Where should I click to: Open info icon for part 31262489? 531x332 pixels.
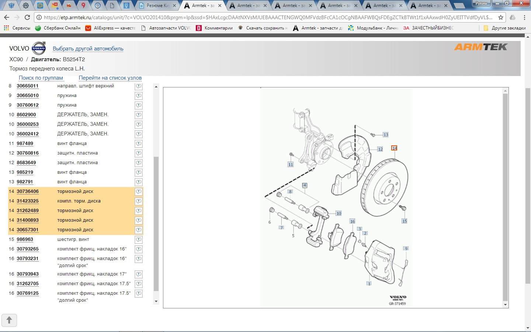(139, 211)
